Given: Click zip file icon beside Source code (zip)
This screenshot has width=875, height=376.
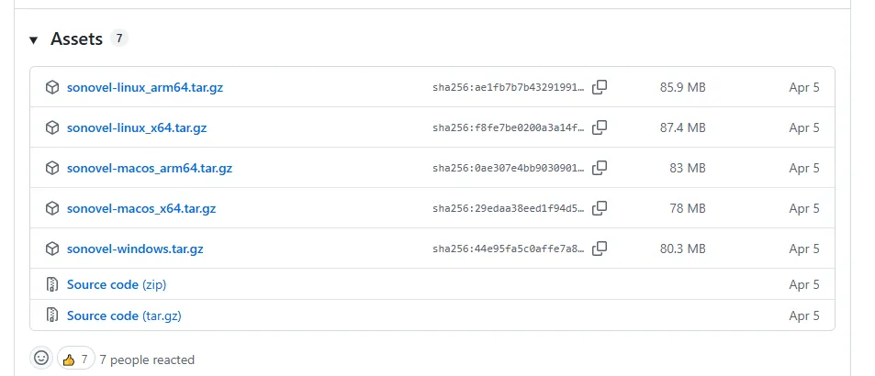Looking at the screenshot, I should 52,284.
